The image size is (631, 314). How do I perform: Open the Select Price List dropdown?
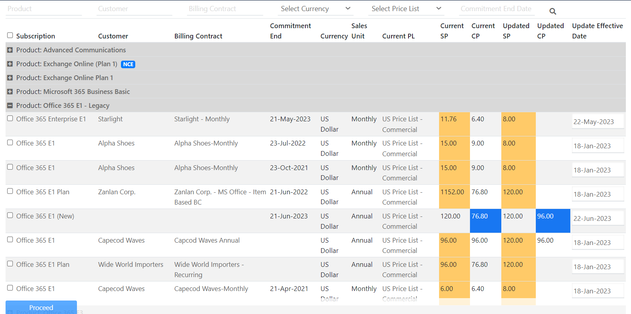(406, 9)
